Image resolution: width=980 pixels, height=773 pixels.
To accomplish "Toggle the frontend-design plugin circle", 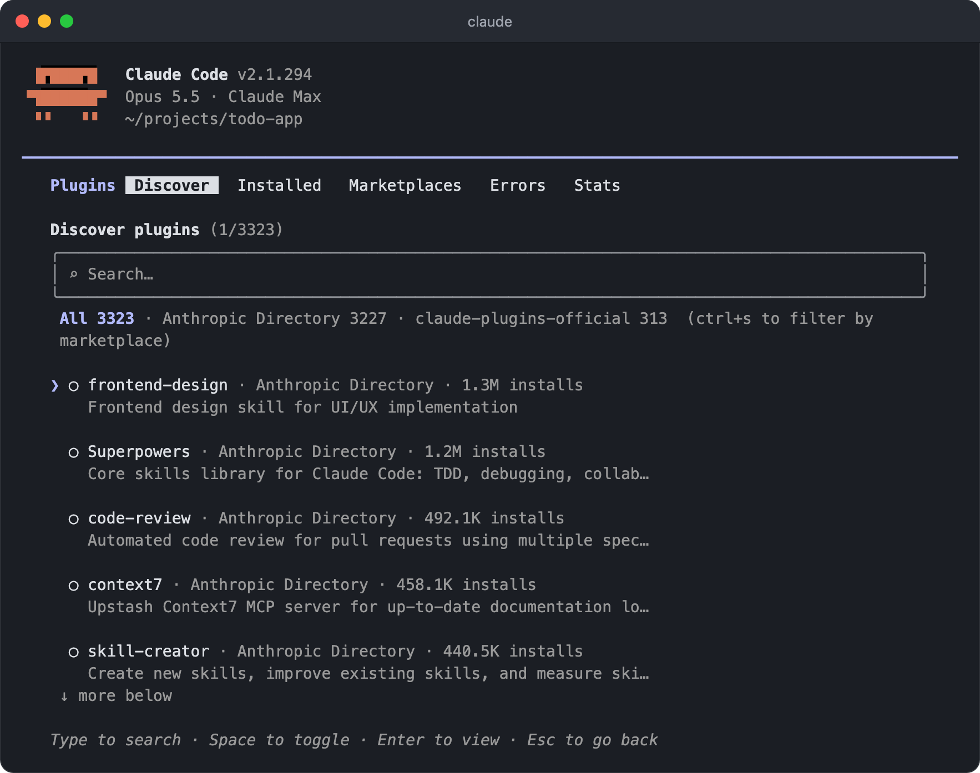I will click(x=73, y=386).
